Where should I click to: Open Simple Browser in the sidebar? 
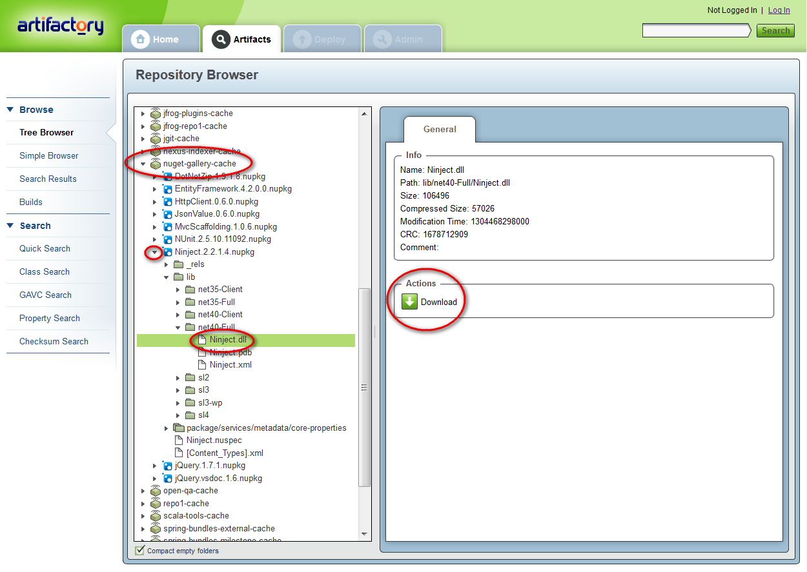tap(49, 155)
